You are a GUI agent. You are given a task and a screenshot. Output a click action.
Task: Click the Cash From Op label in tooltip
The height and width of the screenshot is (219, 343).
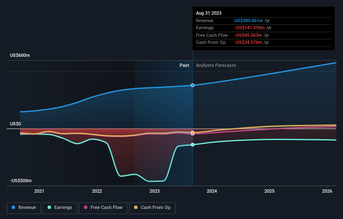pyautogui.click(x=211, y=43)
